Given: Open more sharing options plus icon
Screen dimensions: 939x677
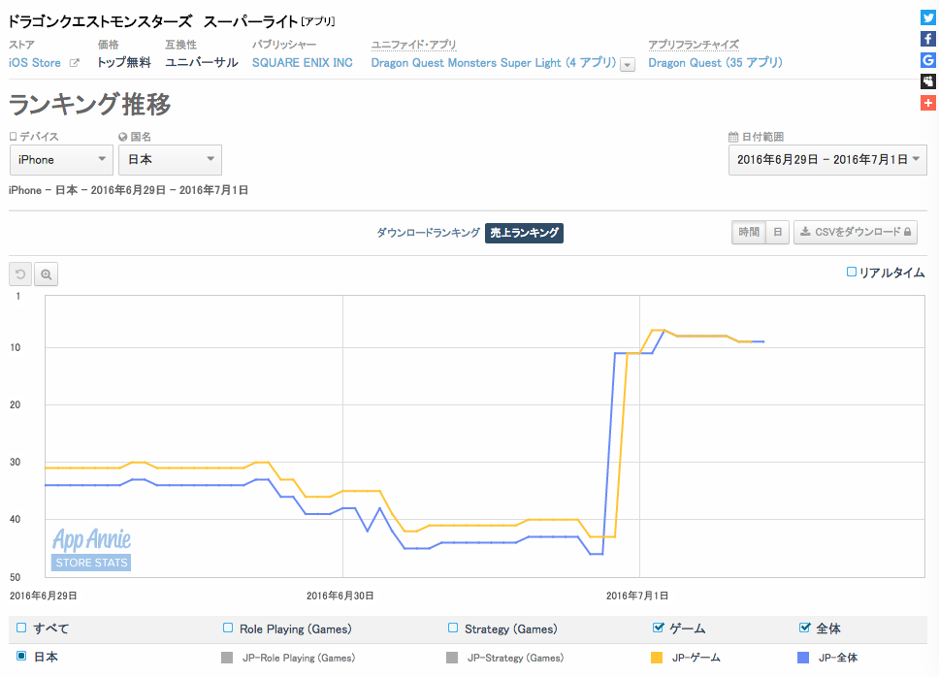Looking at the screenshot, I should [x=927, y=103].
